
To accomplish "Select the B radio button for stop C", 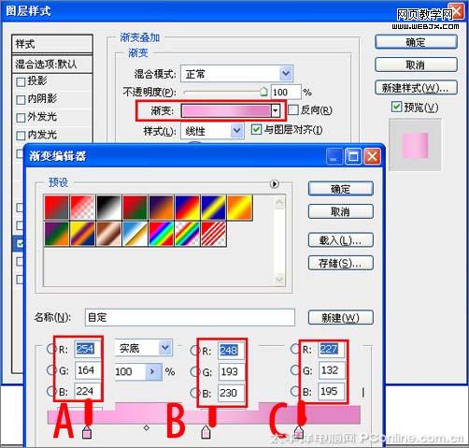I will point(295,391).
